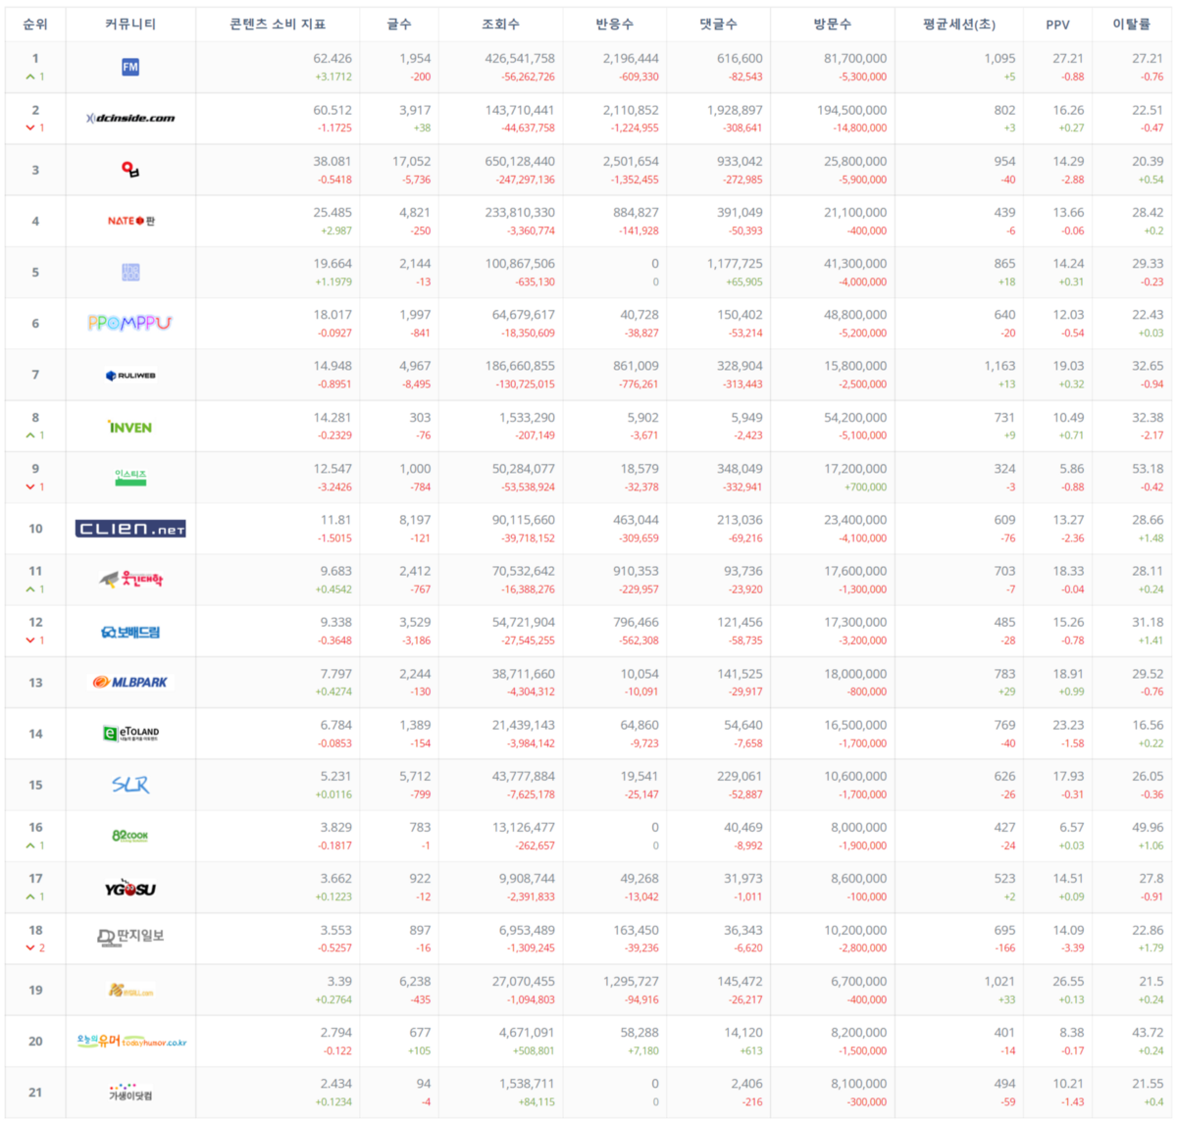The image size is (1177, 1125).
Task: Click the dcinside.com logo
Action: (130, 118)
